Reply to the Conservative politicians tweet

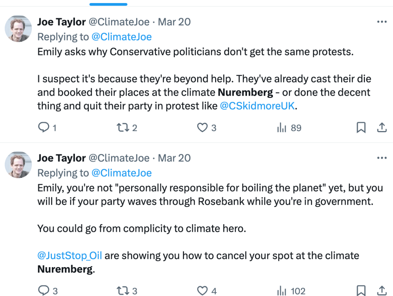43,127
